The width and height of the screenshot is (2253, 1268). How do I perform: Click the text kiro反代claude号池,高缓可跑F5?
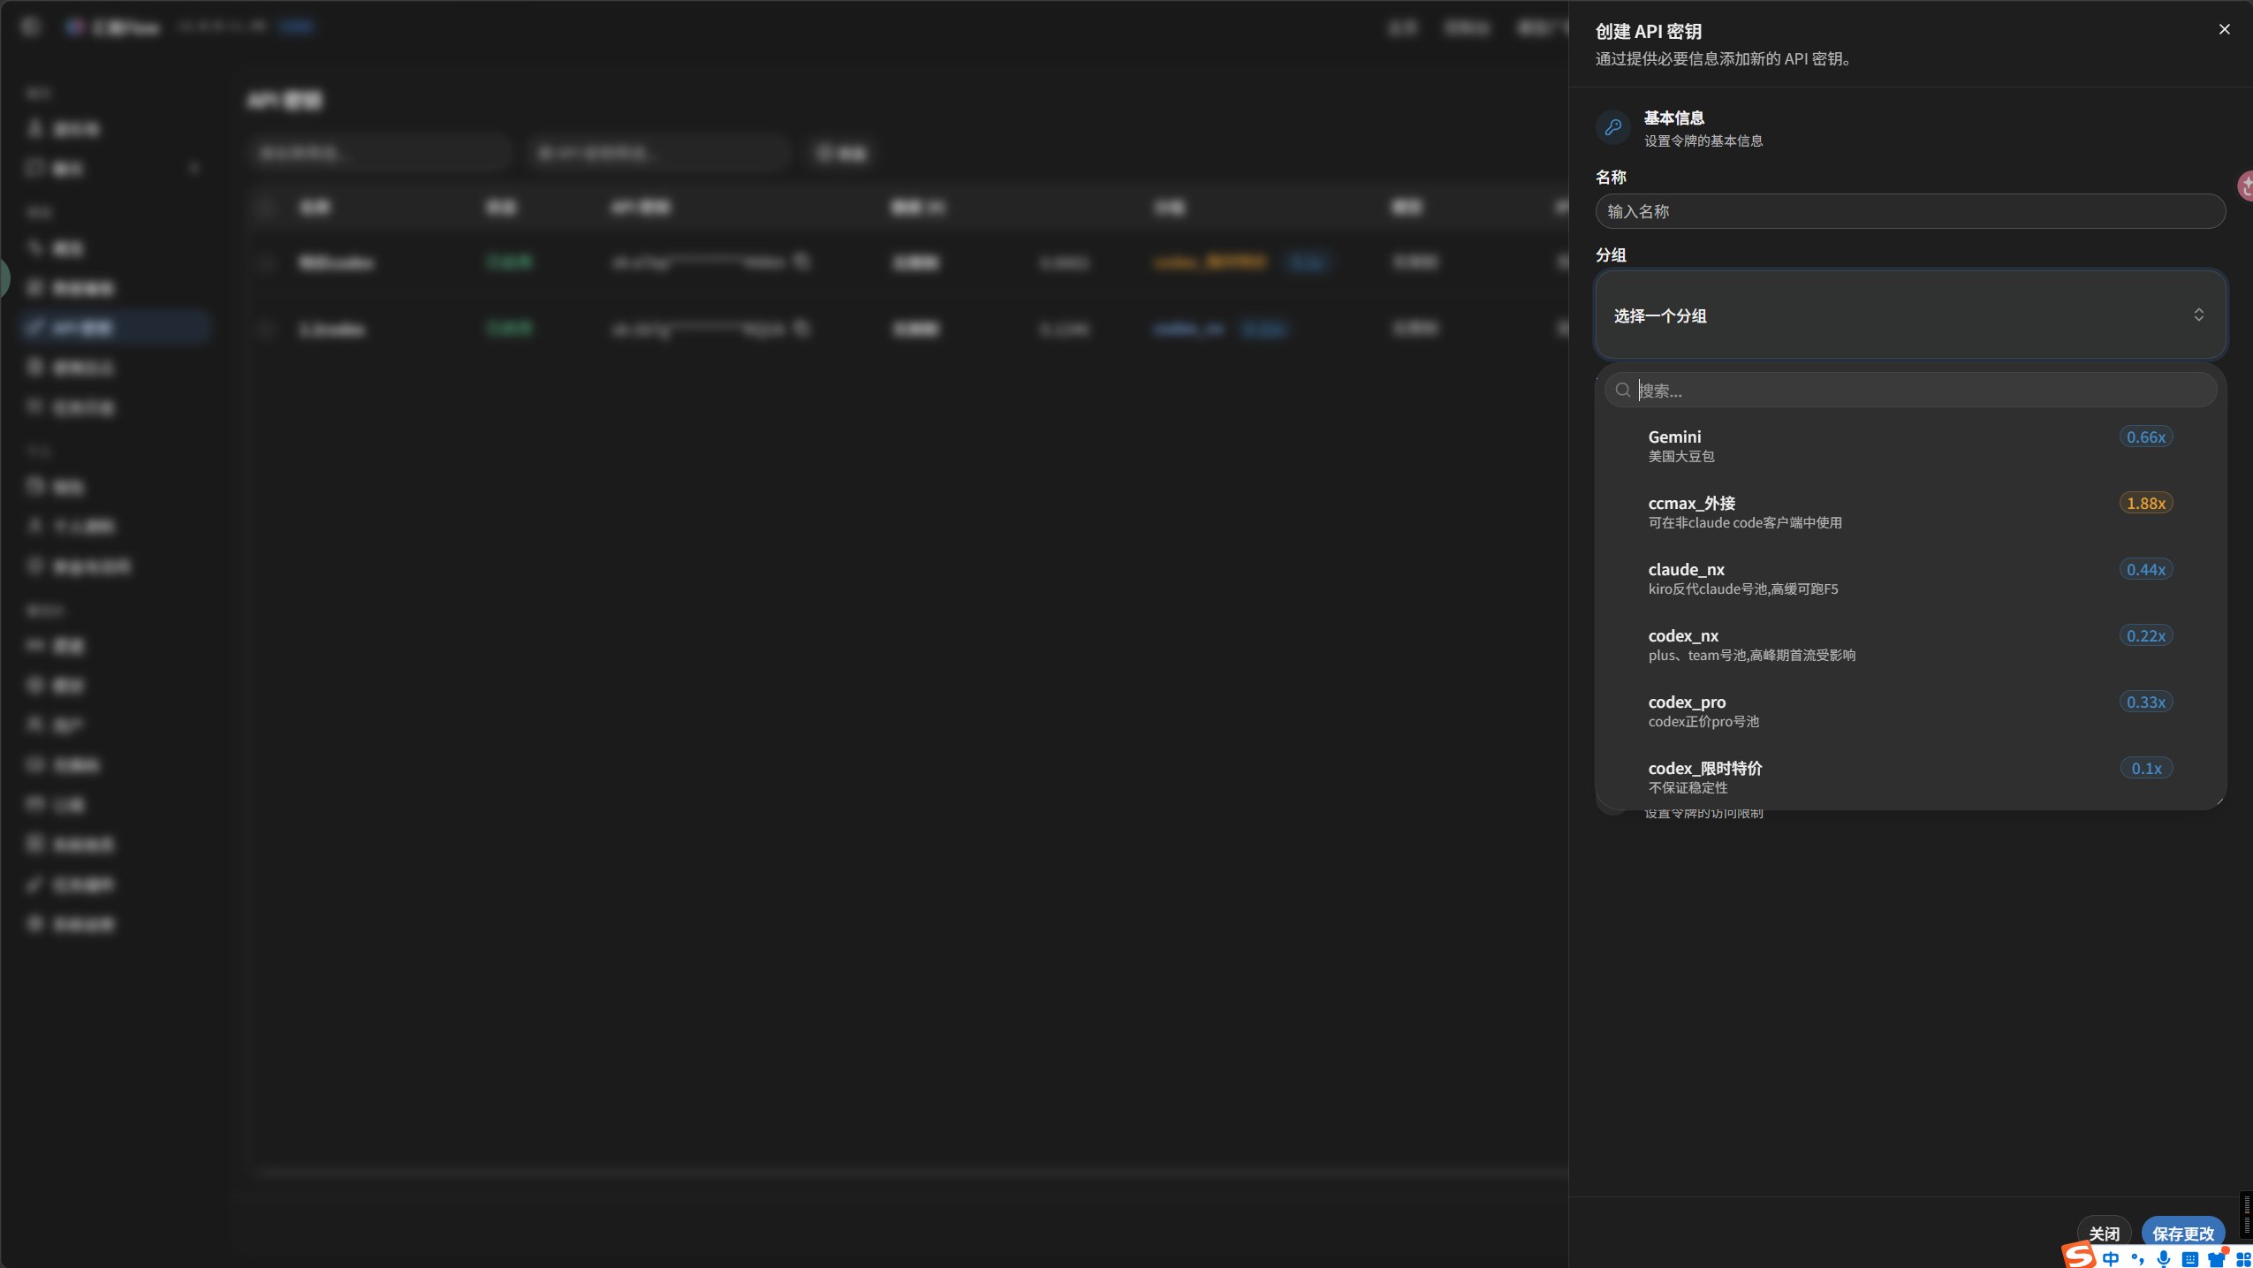click(x=1742, y=588)
